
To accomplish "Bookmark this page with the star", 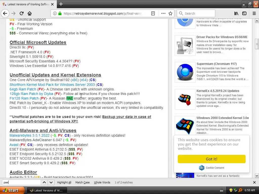I will pyautogui.click(x=170, y=13).
